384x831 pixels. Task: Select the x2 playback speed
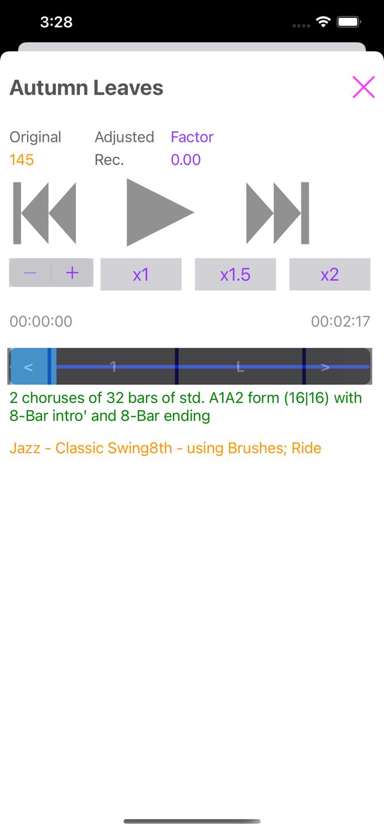(x=330, y=274)
